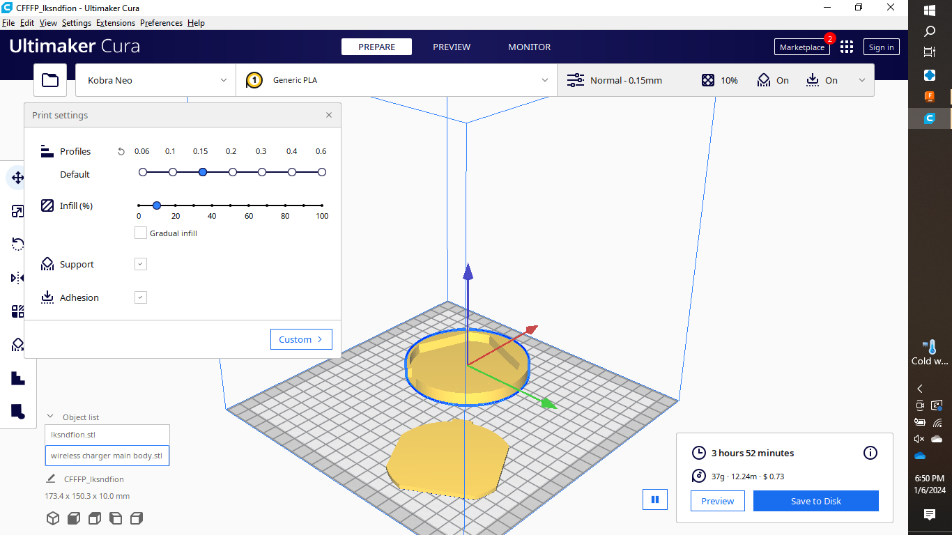This screenshot has height=535, width=952.
Task: Switch to 3D view cube icon
Action: pyautogui.click(x=52, y=518)
